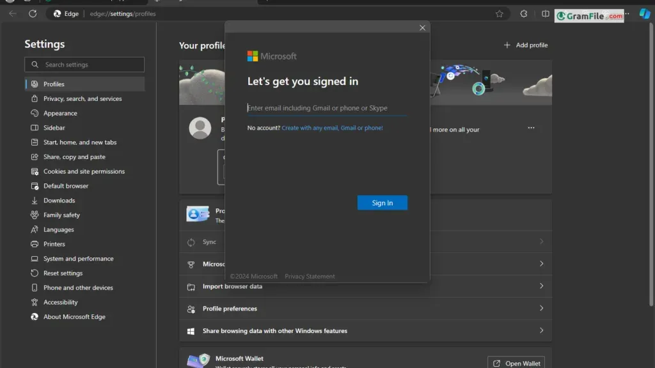Open the profile more options ellipsis
This screenshot has width=655, height=368.
click(531, 128)
